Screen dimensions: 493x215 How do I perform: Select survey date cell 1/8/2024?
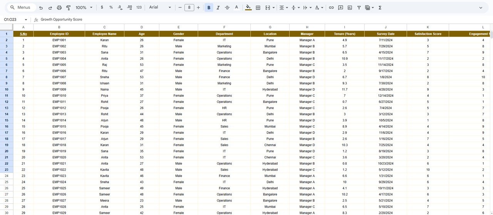click(x=386, y=77)
